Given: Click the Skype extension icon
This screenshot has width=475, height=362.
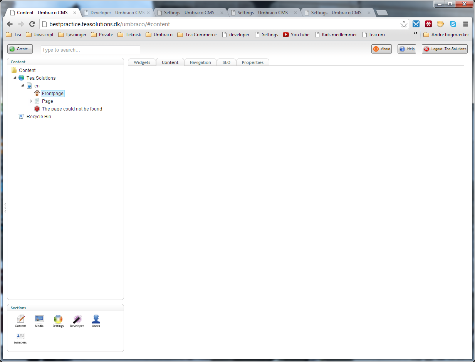Looking at the screenshot, I should pos(453,24).
